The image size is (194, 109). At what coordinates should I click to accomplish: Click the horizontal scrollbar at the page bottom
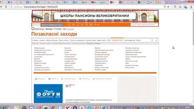pyautogui.click(x=95, y=104)
